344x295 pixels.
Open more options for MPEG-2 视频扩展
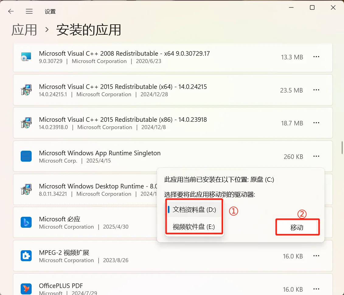pyautogui.click(x=316, y=256)
